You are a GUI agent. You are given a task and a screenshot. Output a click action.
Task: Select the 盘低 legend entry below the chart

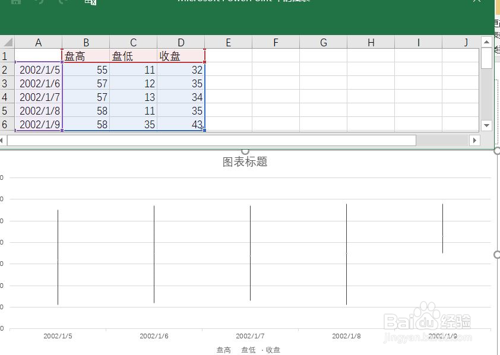tap(249, 350)
